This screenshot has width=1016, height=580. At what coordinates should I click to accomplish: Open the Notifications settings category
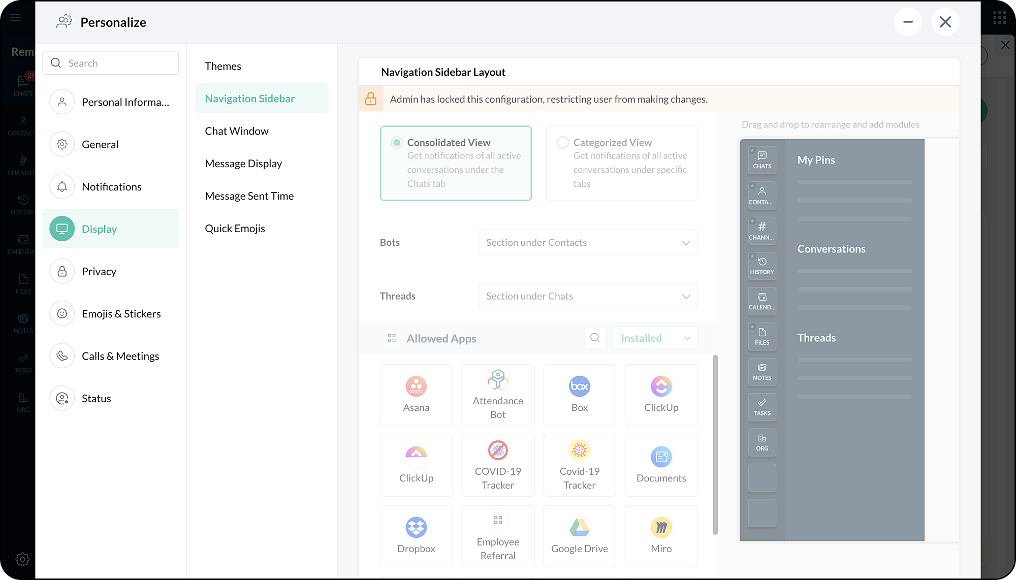(x=111, y=187)
